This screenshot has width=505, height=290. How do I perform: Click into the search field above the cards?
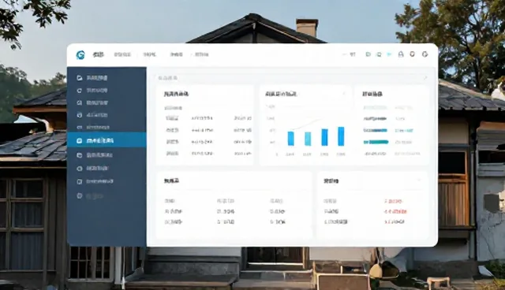pos(291,78)
